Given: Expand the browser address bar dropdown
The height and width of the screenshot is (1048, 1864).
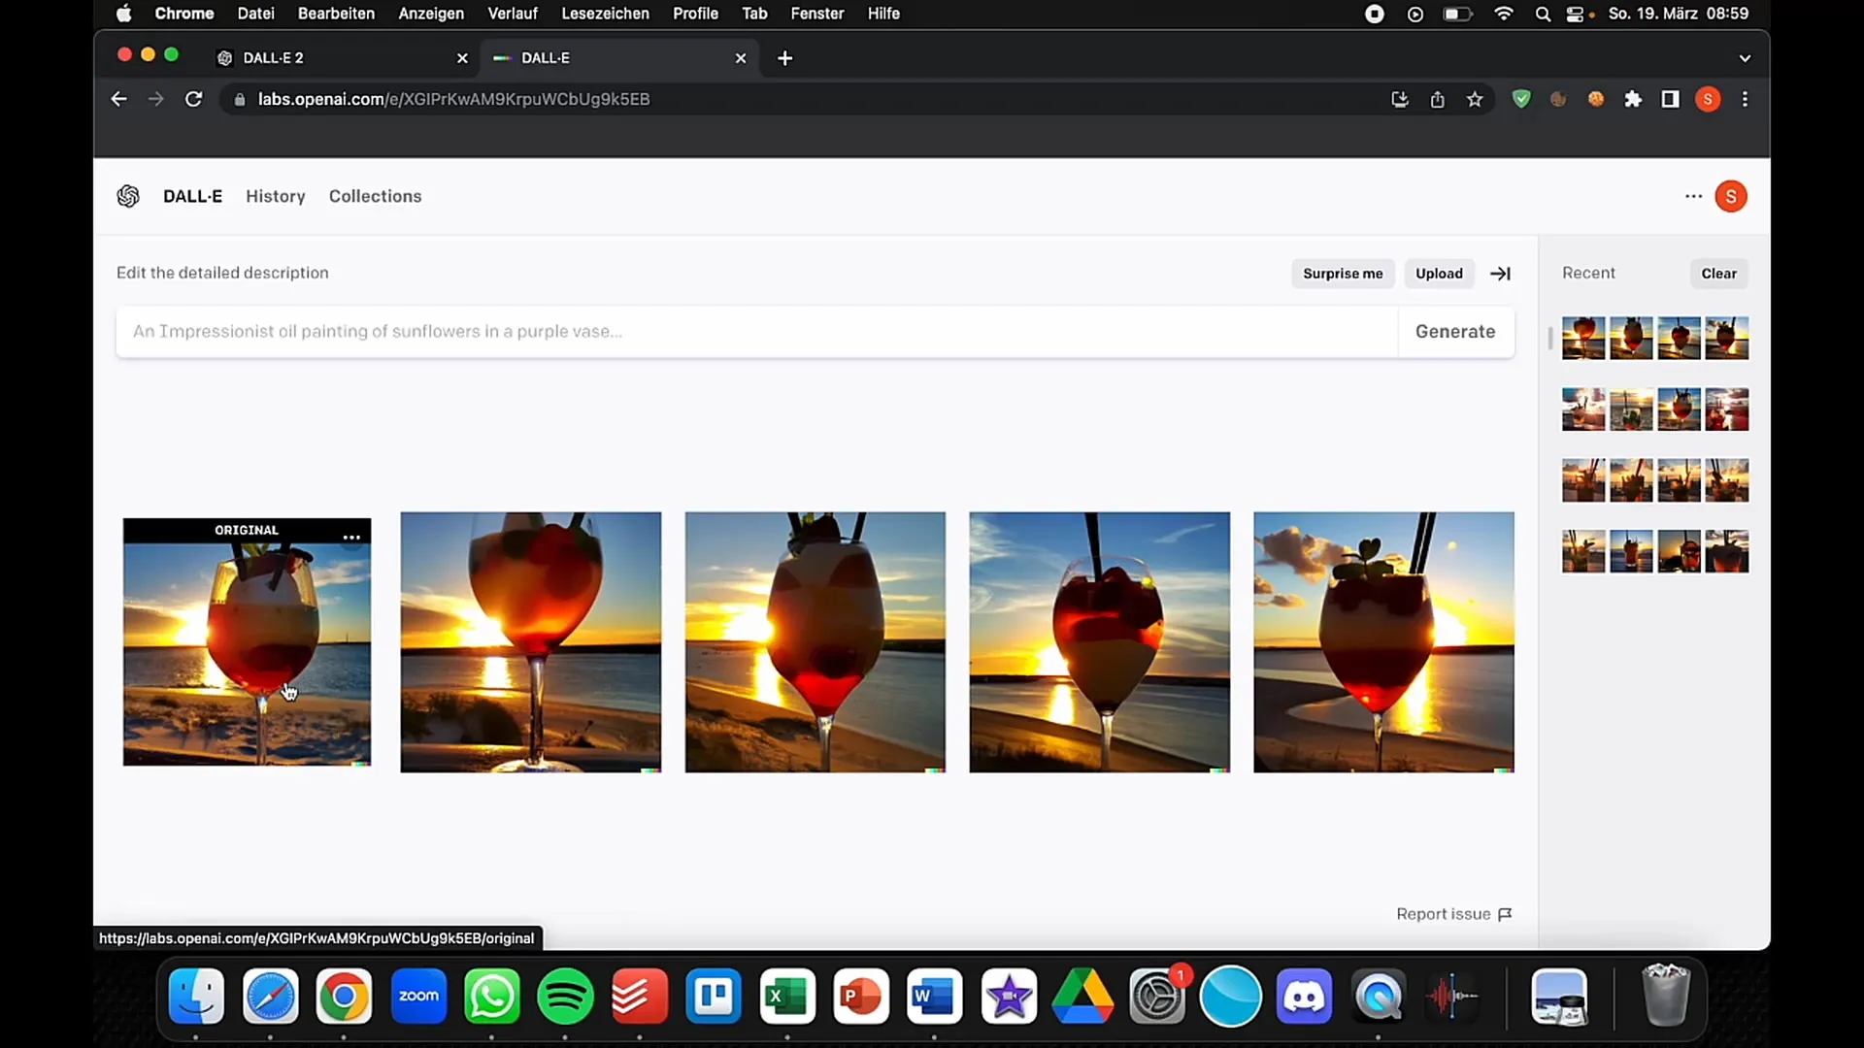Looking at the screenshot, I should pos(1745,57).
